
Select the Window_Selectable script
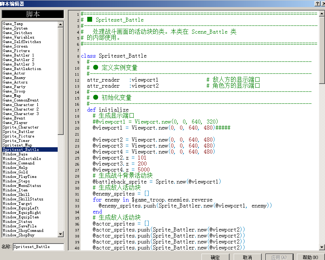pos(30,158)
